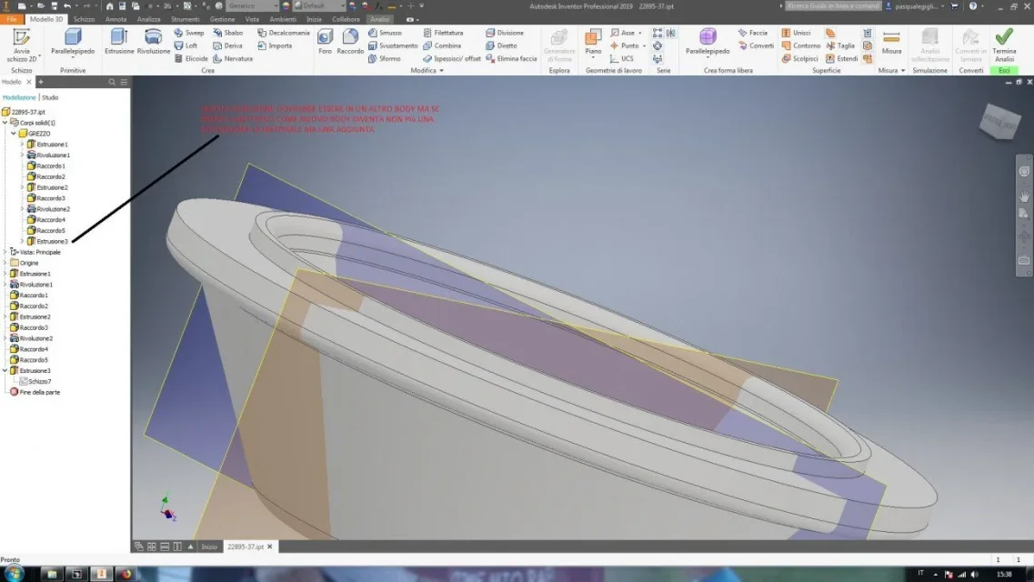Click Termina Analisi green checkmark
This screenshot has width=1034, height=582.
[1004, 45]
